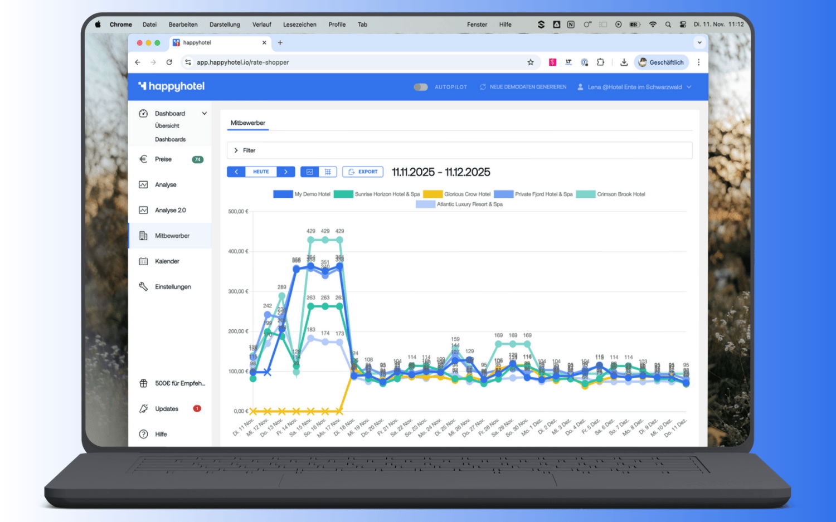
Task: Open the Preise section euro icon
Action: coord(143,159)
